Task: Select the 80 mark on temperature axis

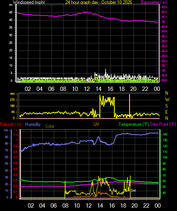Action: tap(164, 170)
